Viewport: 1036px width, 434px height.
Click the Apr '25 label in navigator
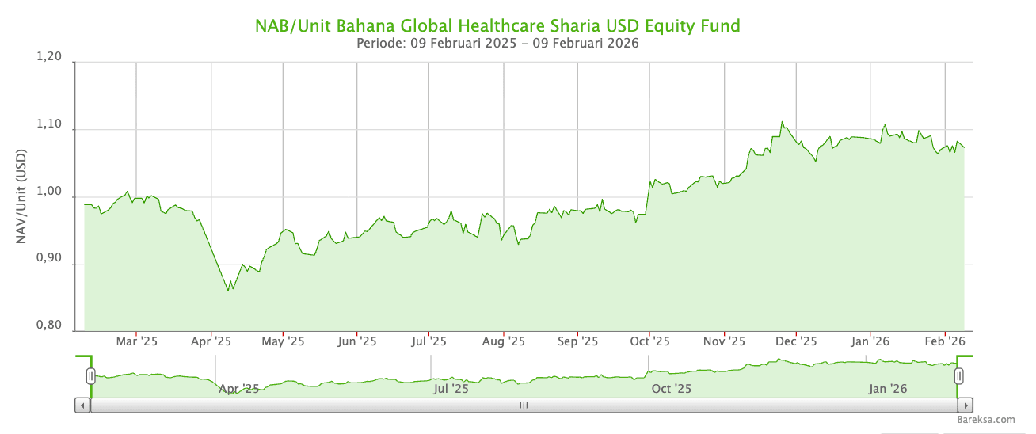(x=239, y=389)
